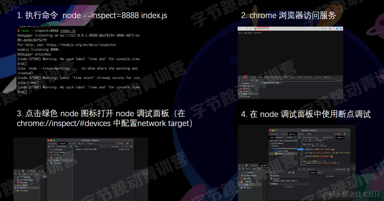Toggle device toolbar icon in step 3 background DevTools
This screenshot has width=384, height=201.
coord(19,171)
